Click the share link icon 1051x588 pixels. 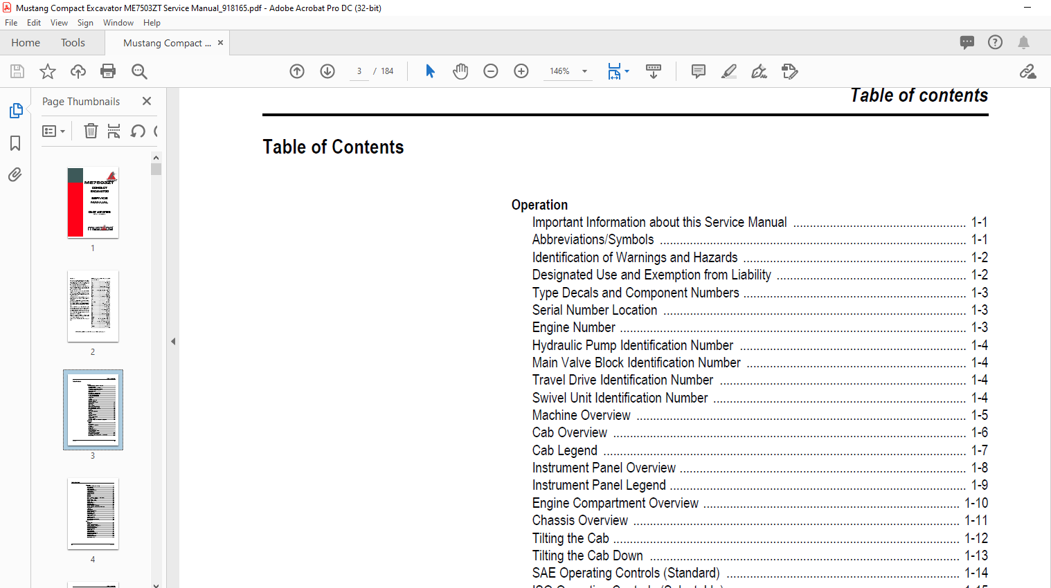tap(1028, 71)
